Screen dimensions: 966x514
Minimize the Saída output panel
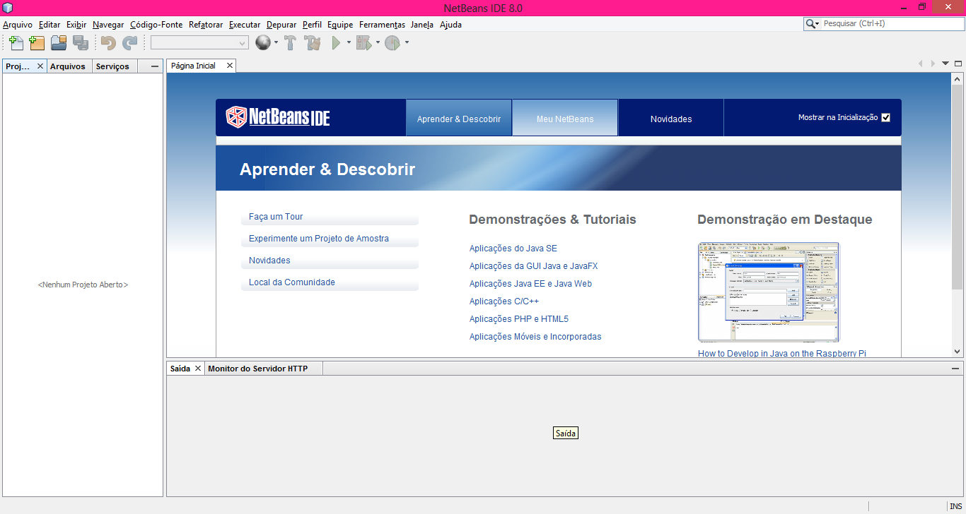(x=955, y=368)
